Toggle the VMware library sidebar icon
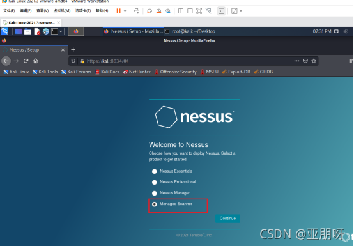 (181, 11)
